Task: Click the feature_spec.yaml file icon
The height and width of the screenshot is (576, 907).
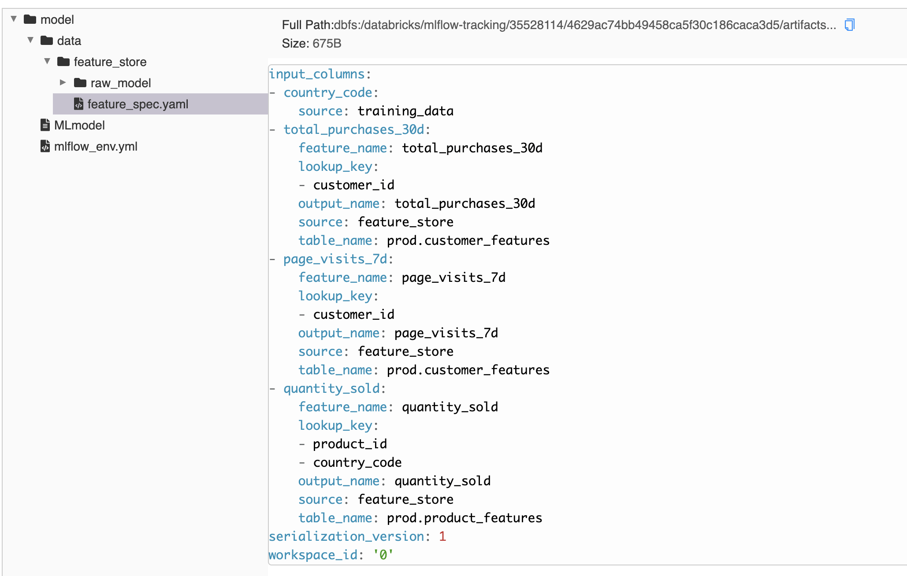Action: tap(79, 104)
